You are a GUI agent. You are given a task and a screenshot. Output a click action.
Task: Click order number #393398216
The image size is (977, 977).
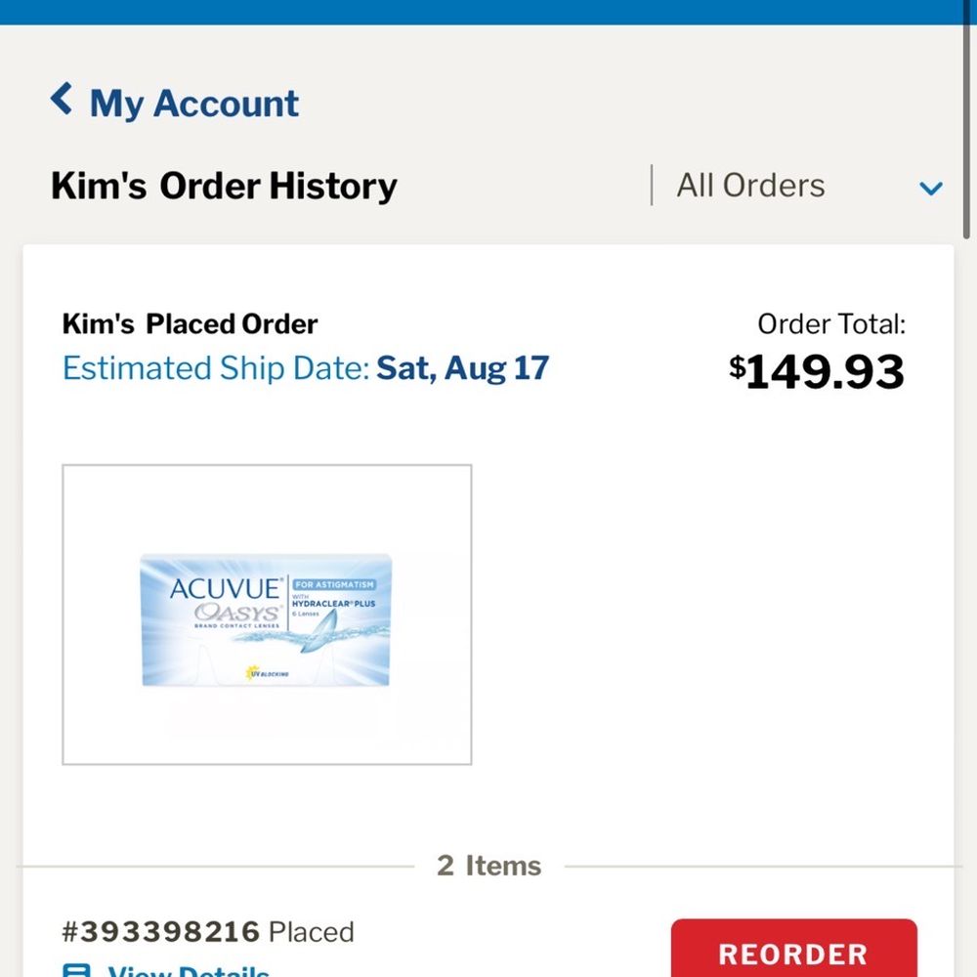tap(161, 931)
